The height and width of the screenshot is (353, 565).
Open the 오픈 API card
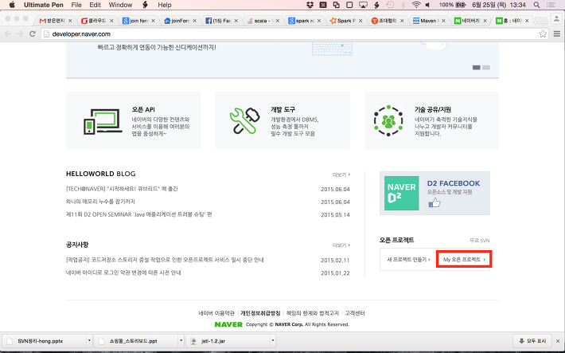tap(134, 120)
